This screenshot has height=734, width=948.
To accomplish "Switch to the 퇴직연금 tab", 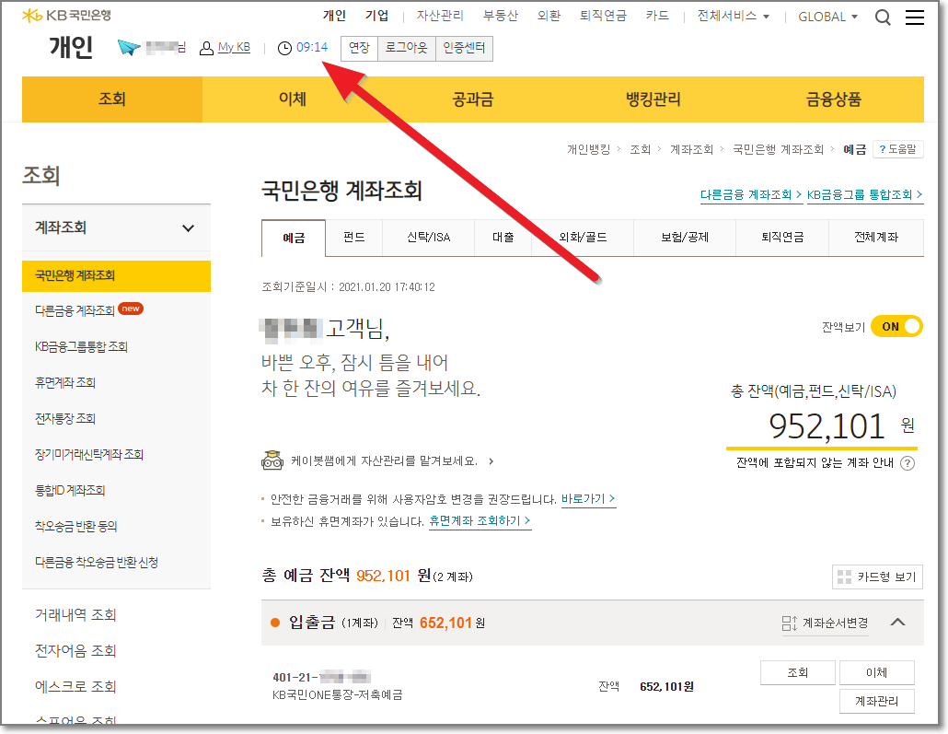I will [782, 238].
